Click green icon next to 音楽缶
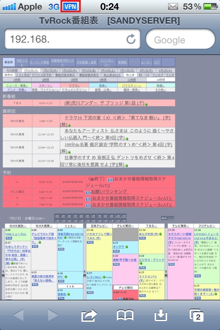The height and width of the screenshot is (330, 220). click(68, 294)
